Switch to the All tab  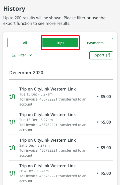25,43
